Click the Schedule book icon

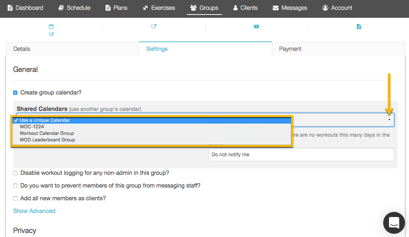coord(61,8)
